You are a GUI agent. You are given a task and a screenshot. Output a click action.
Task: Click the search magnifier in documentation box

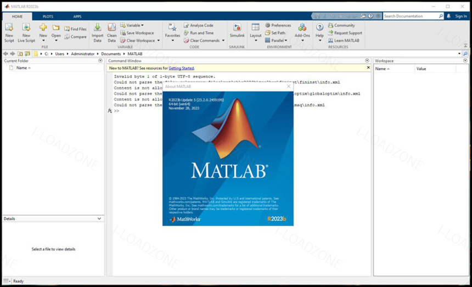point(441,16)
